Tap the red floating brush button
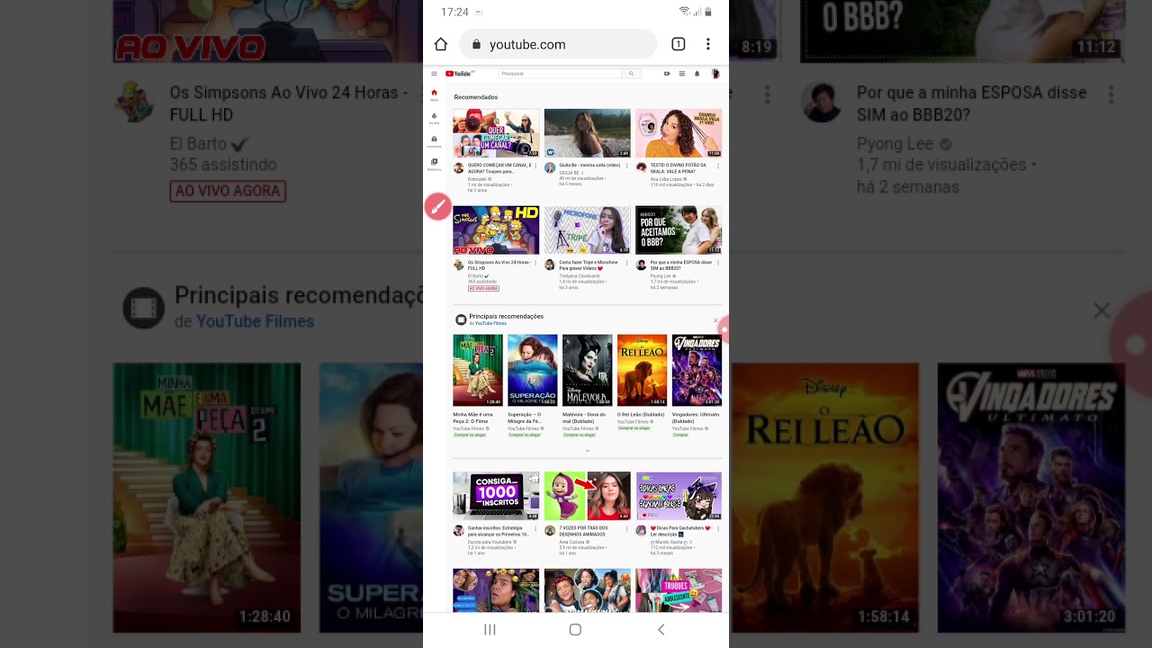This screenshot has height=648, width=1152. [437, 207]
